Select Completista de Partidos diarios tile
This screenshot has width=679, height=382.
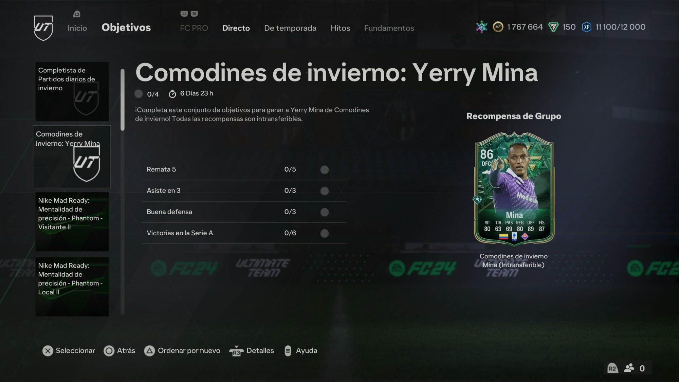point(72,91)
